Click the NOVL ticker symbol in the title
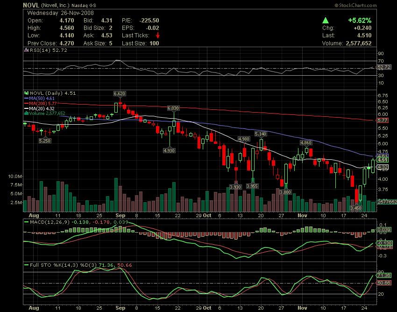This screenshot has height=312, width=397. pos(31,5)
